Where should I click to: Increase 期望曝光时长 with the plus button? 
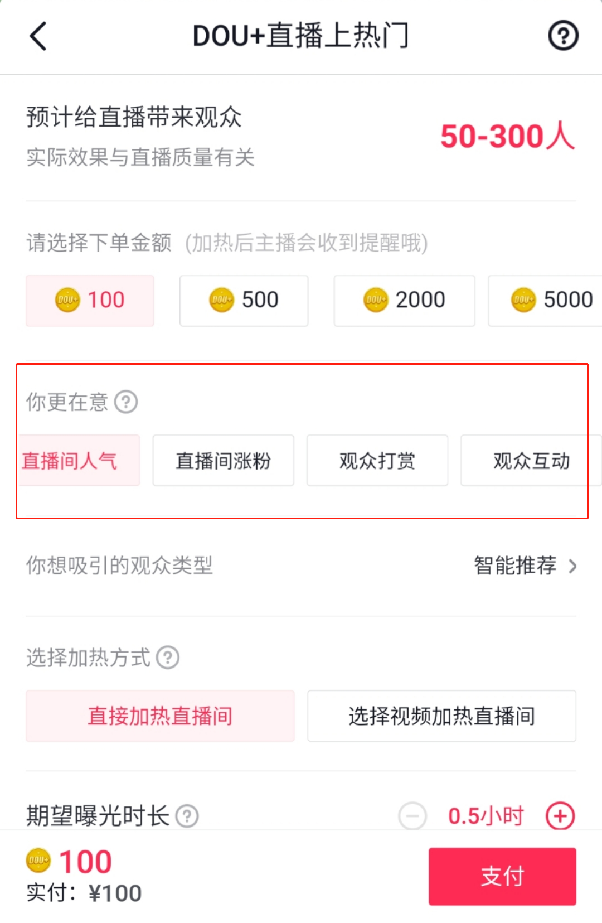560,816
